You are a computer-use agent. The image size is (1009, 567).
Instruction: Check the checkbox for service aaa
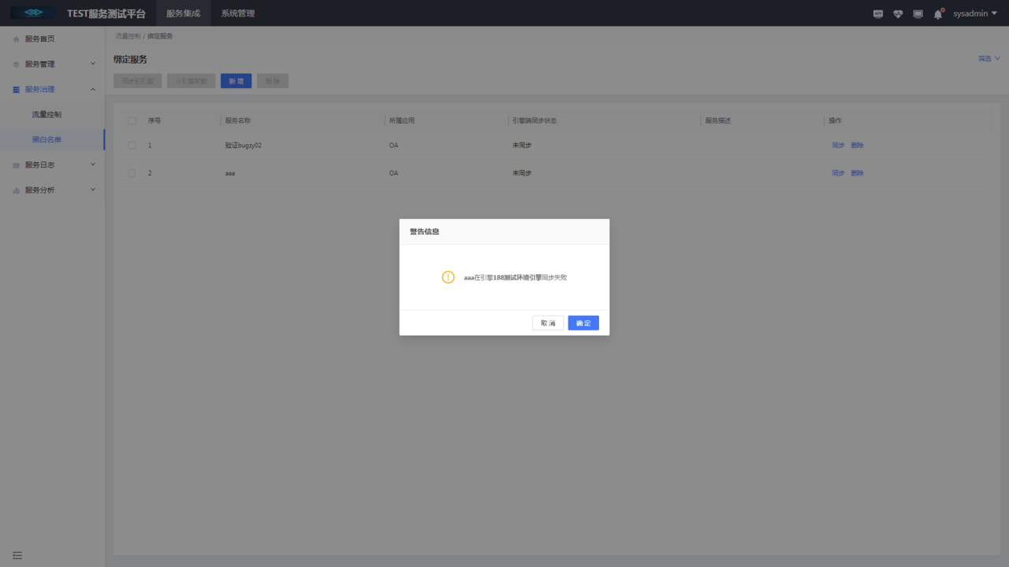coord(132,172)
